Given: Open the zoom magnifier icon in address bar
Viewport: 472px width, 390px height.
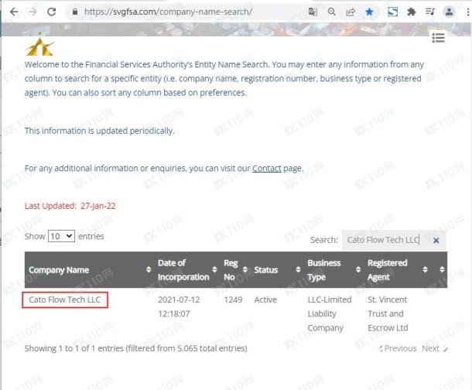Looking at the screenshot, I should (x=331, y=12).
